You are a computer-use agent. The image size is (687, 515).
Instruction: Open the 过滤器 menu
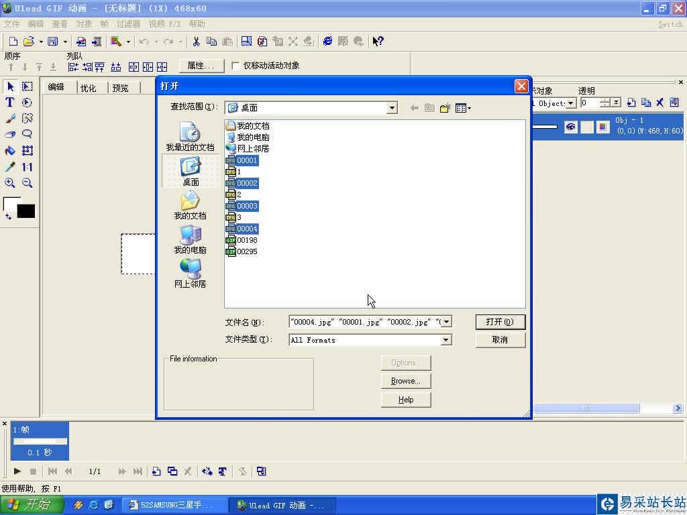coord(128,23)
